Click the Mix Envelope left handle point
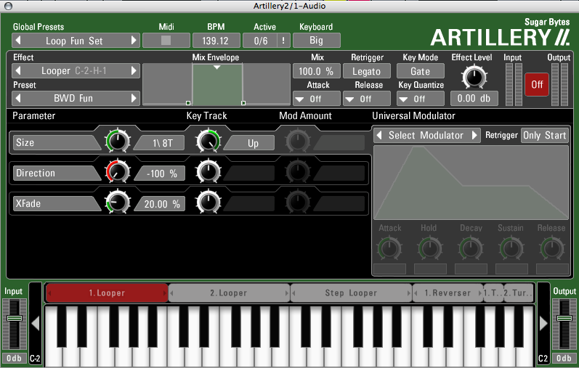The image size is (579, 368). [x=188, y=103]
